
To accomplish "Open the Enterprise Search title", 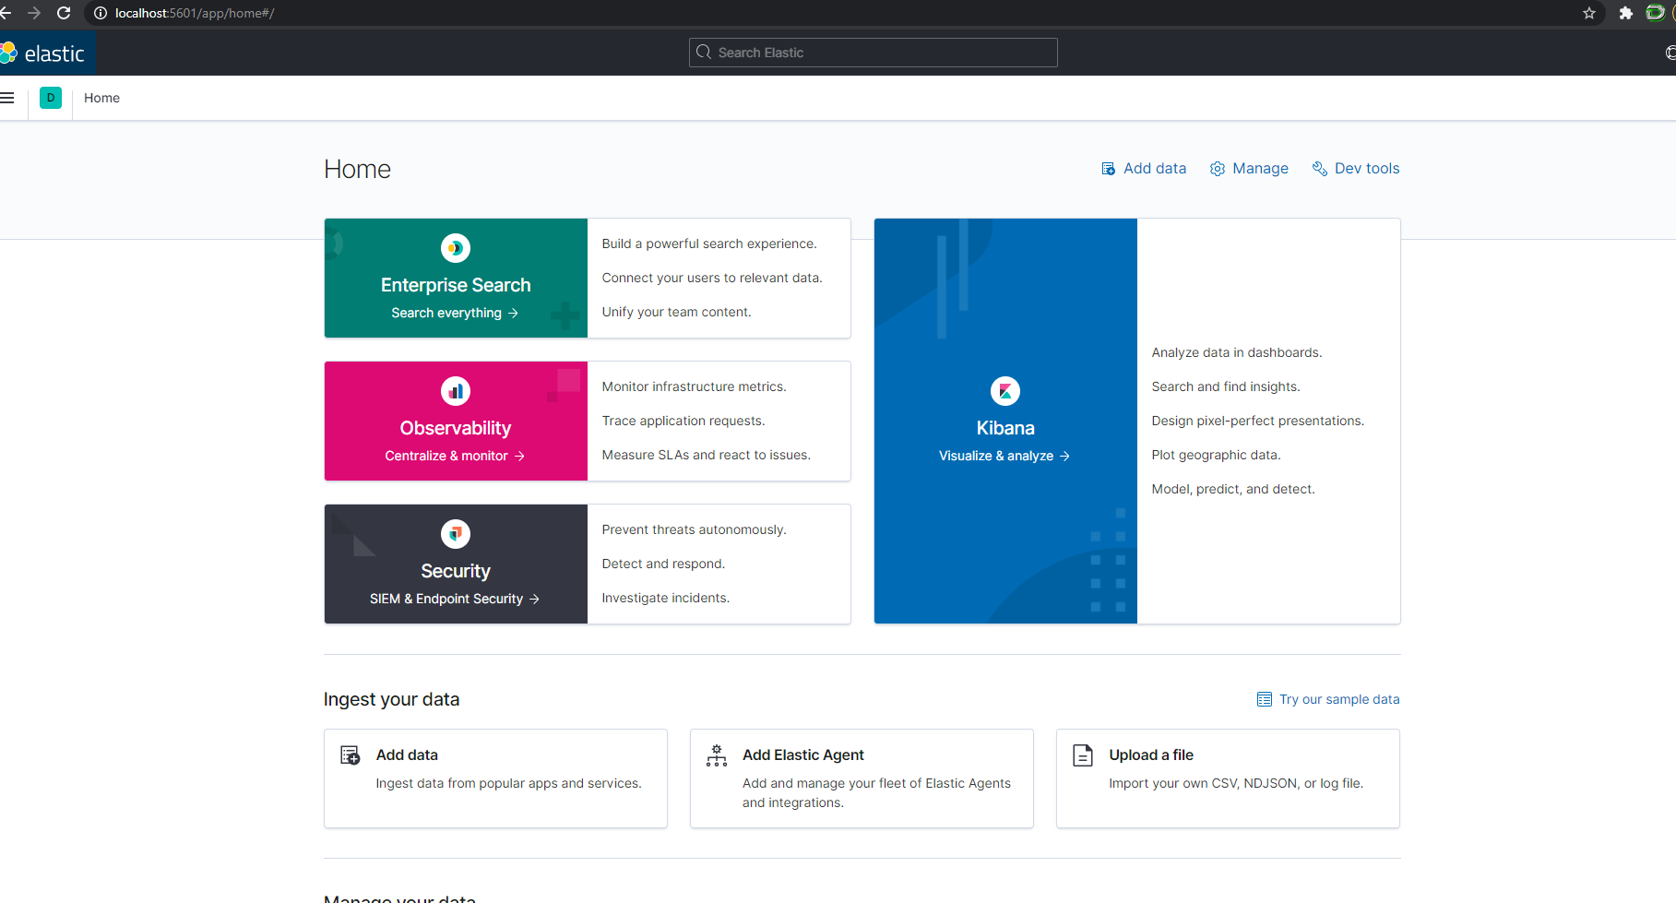I will [x=456, y=285].
